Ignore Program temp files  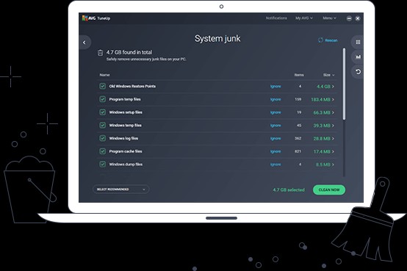pos(275,99)
